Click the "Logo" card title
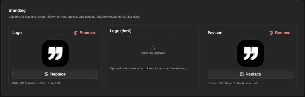The image size is (305, 97). 17,33
